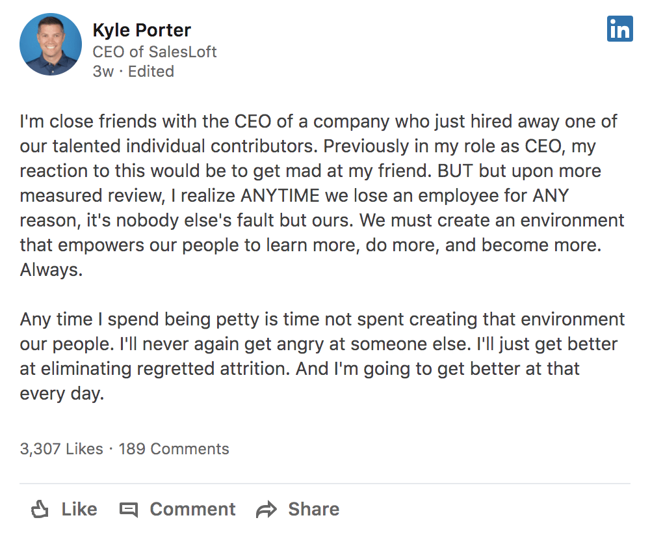The height and width of the screenshot is (535, 650).
Task: Open the Kyle Porter name link
Action: pos(142,31)
